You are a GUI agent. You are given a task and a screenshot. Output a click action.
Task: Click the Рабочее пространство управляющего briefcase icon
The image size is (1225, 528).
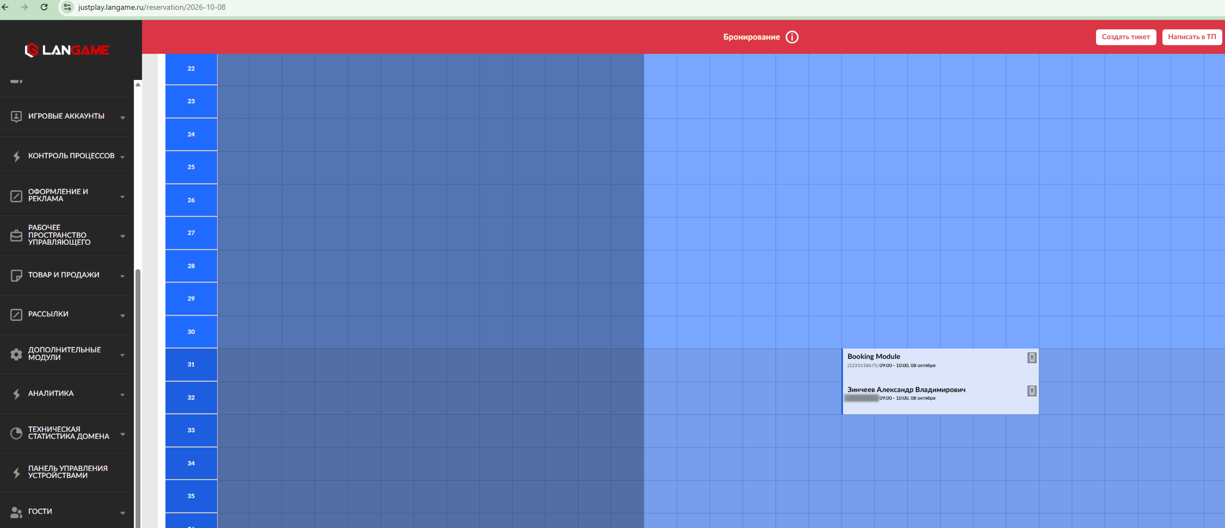click(16, 235)
